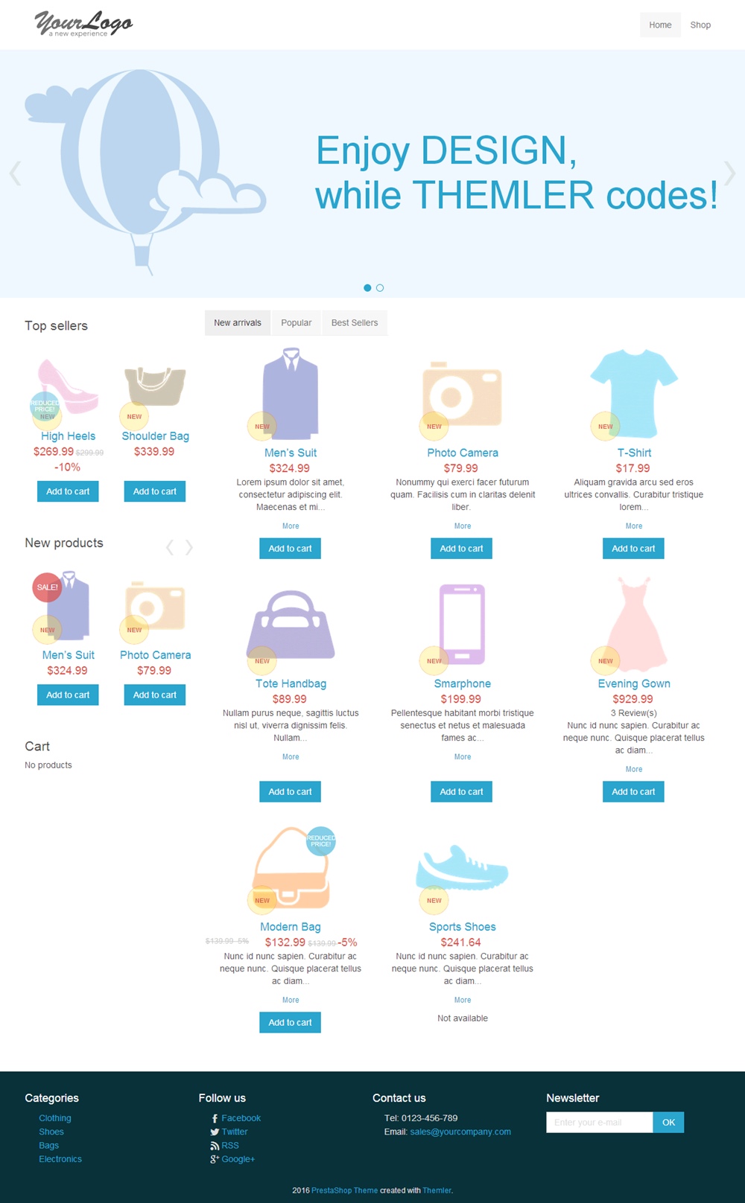The height and width of the screenshot is (1203, 745).
Task: Go to previous hero slide arrow
Action: tap(15, 173)
